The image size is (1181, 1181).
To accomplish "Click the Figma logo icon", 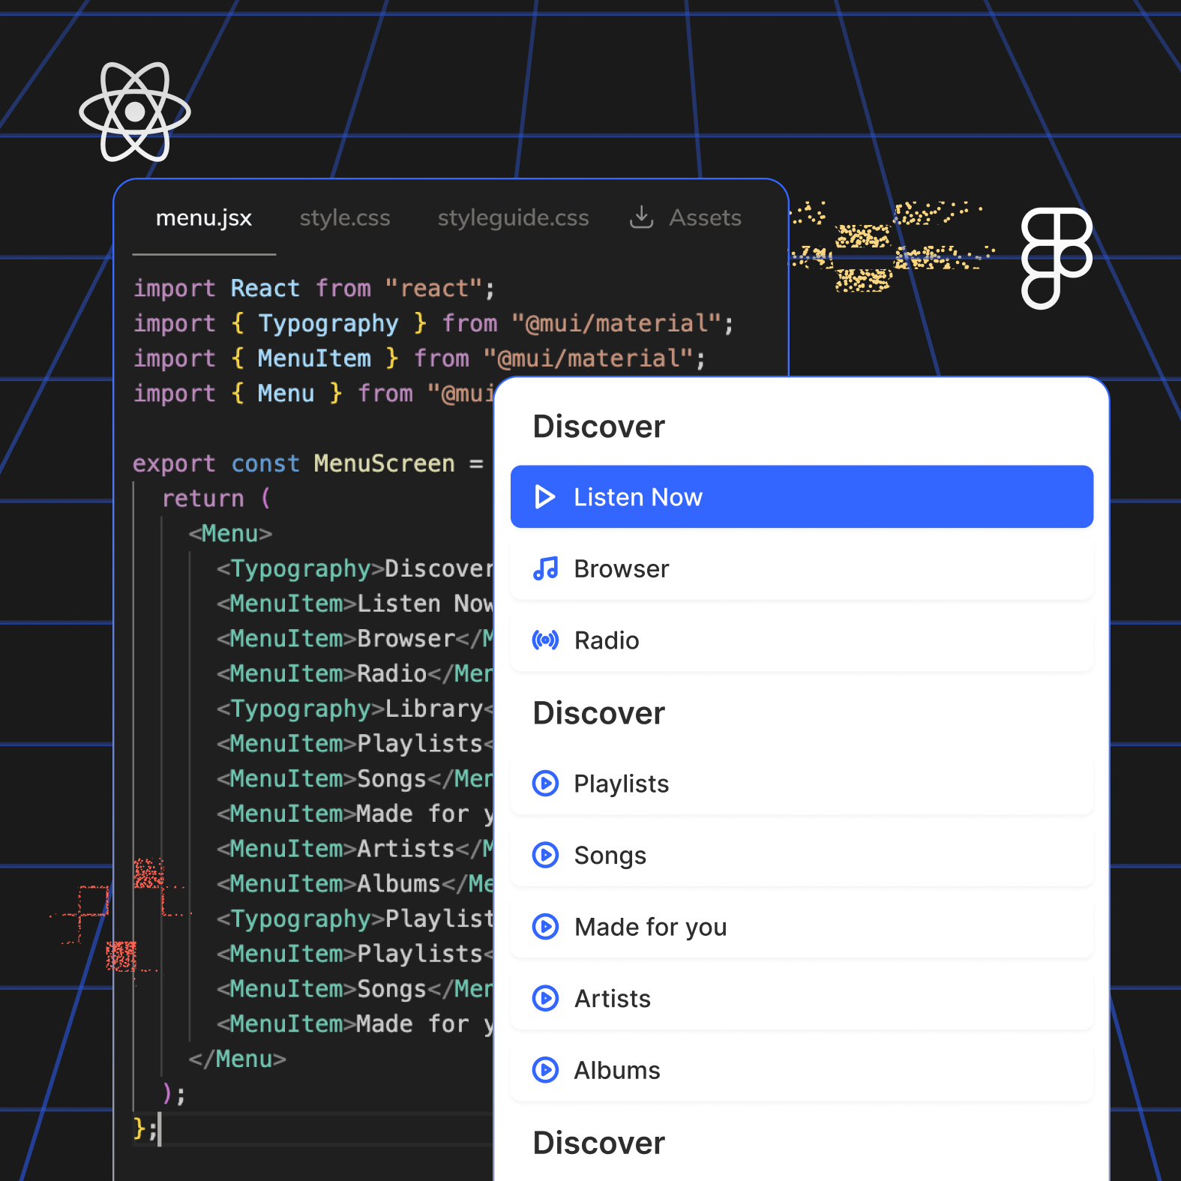I will pyautogui.click(x=1056, y=258).
